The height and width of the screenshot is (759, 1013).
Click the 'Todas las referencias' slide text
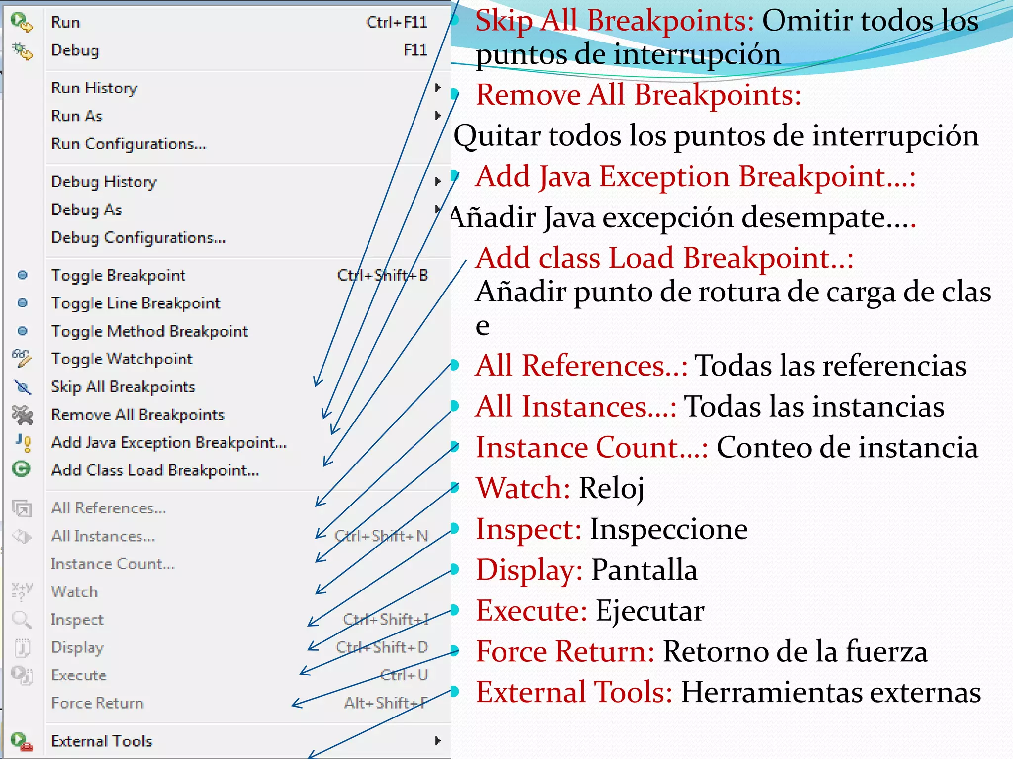830,366
